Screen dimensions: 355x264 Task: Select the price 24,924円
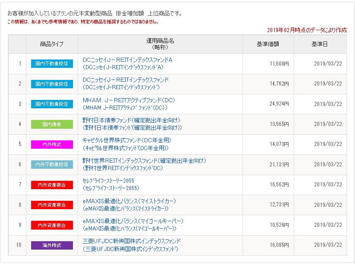point(279,104)
